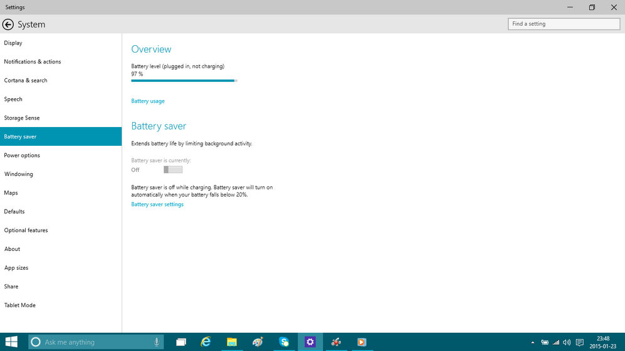Open File Explorer from the taskbar
Image resolution: width=625 pixels, height=351 pixels.
[x=232, y=342]
